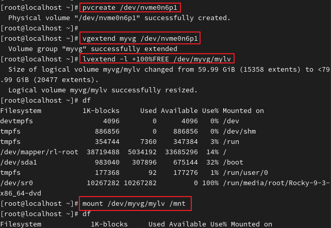The width and height of the screenshot is (331, 228).
Task: Click the empty [root@localhost ~]# prompt line
Action: click(39, 28)
